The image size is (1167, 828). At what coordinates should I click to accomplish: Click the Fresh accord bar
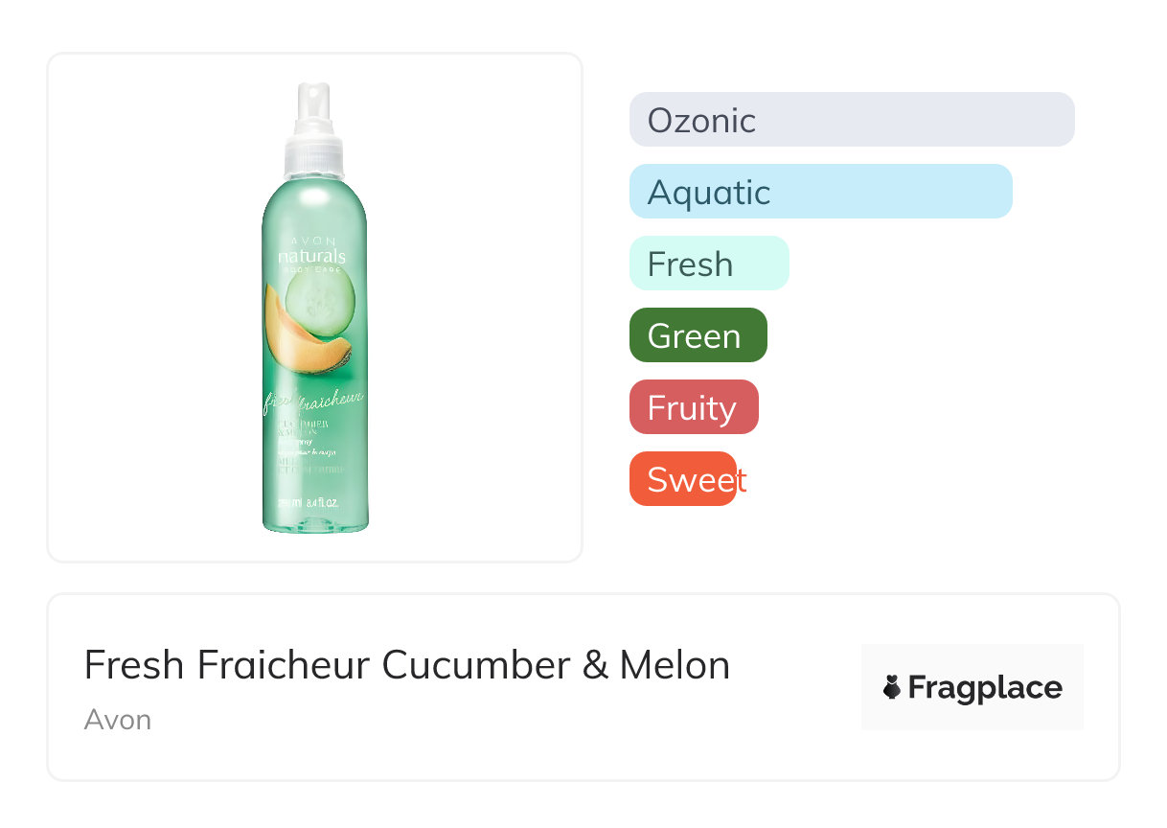pos(708,264)
